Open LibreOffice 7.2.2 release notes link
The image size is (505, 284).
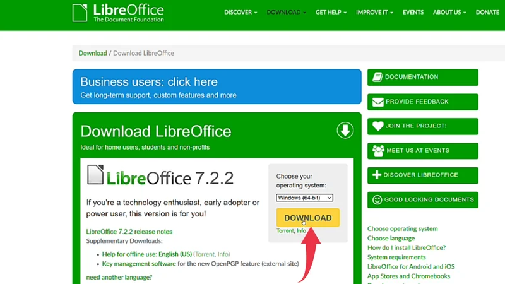(x=129, y=232)
